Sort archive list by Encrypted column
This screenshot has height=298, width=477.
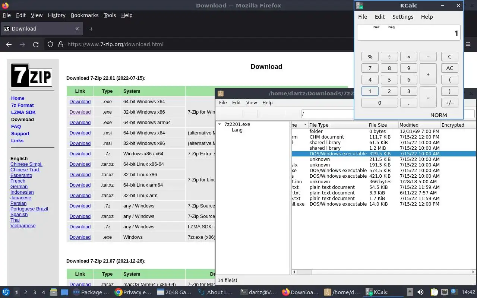pyautogui.click(x=458, y=125)
